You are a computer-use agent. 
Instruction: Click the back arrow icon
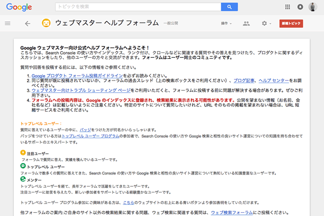coord(28,24)
